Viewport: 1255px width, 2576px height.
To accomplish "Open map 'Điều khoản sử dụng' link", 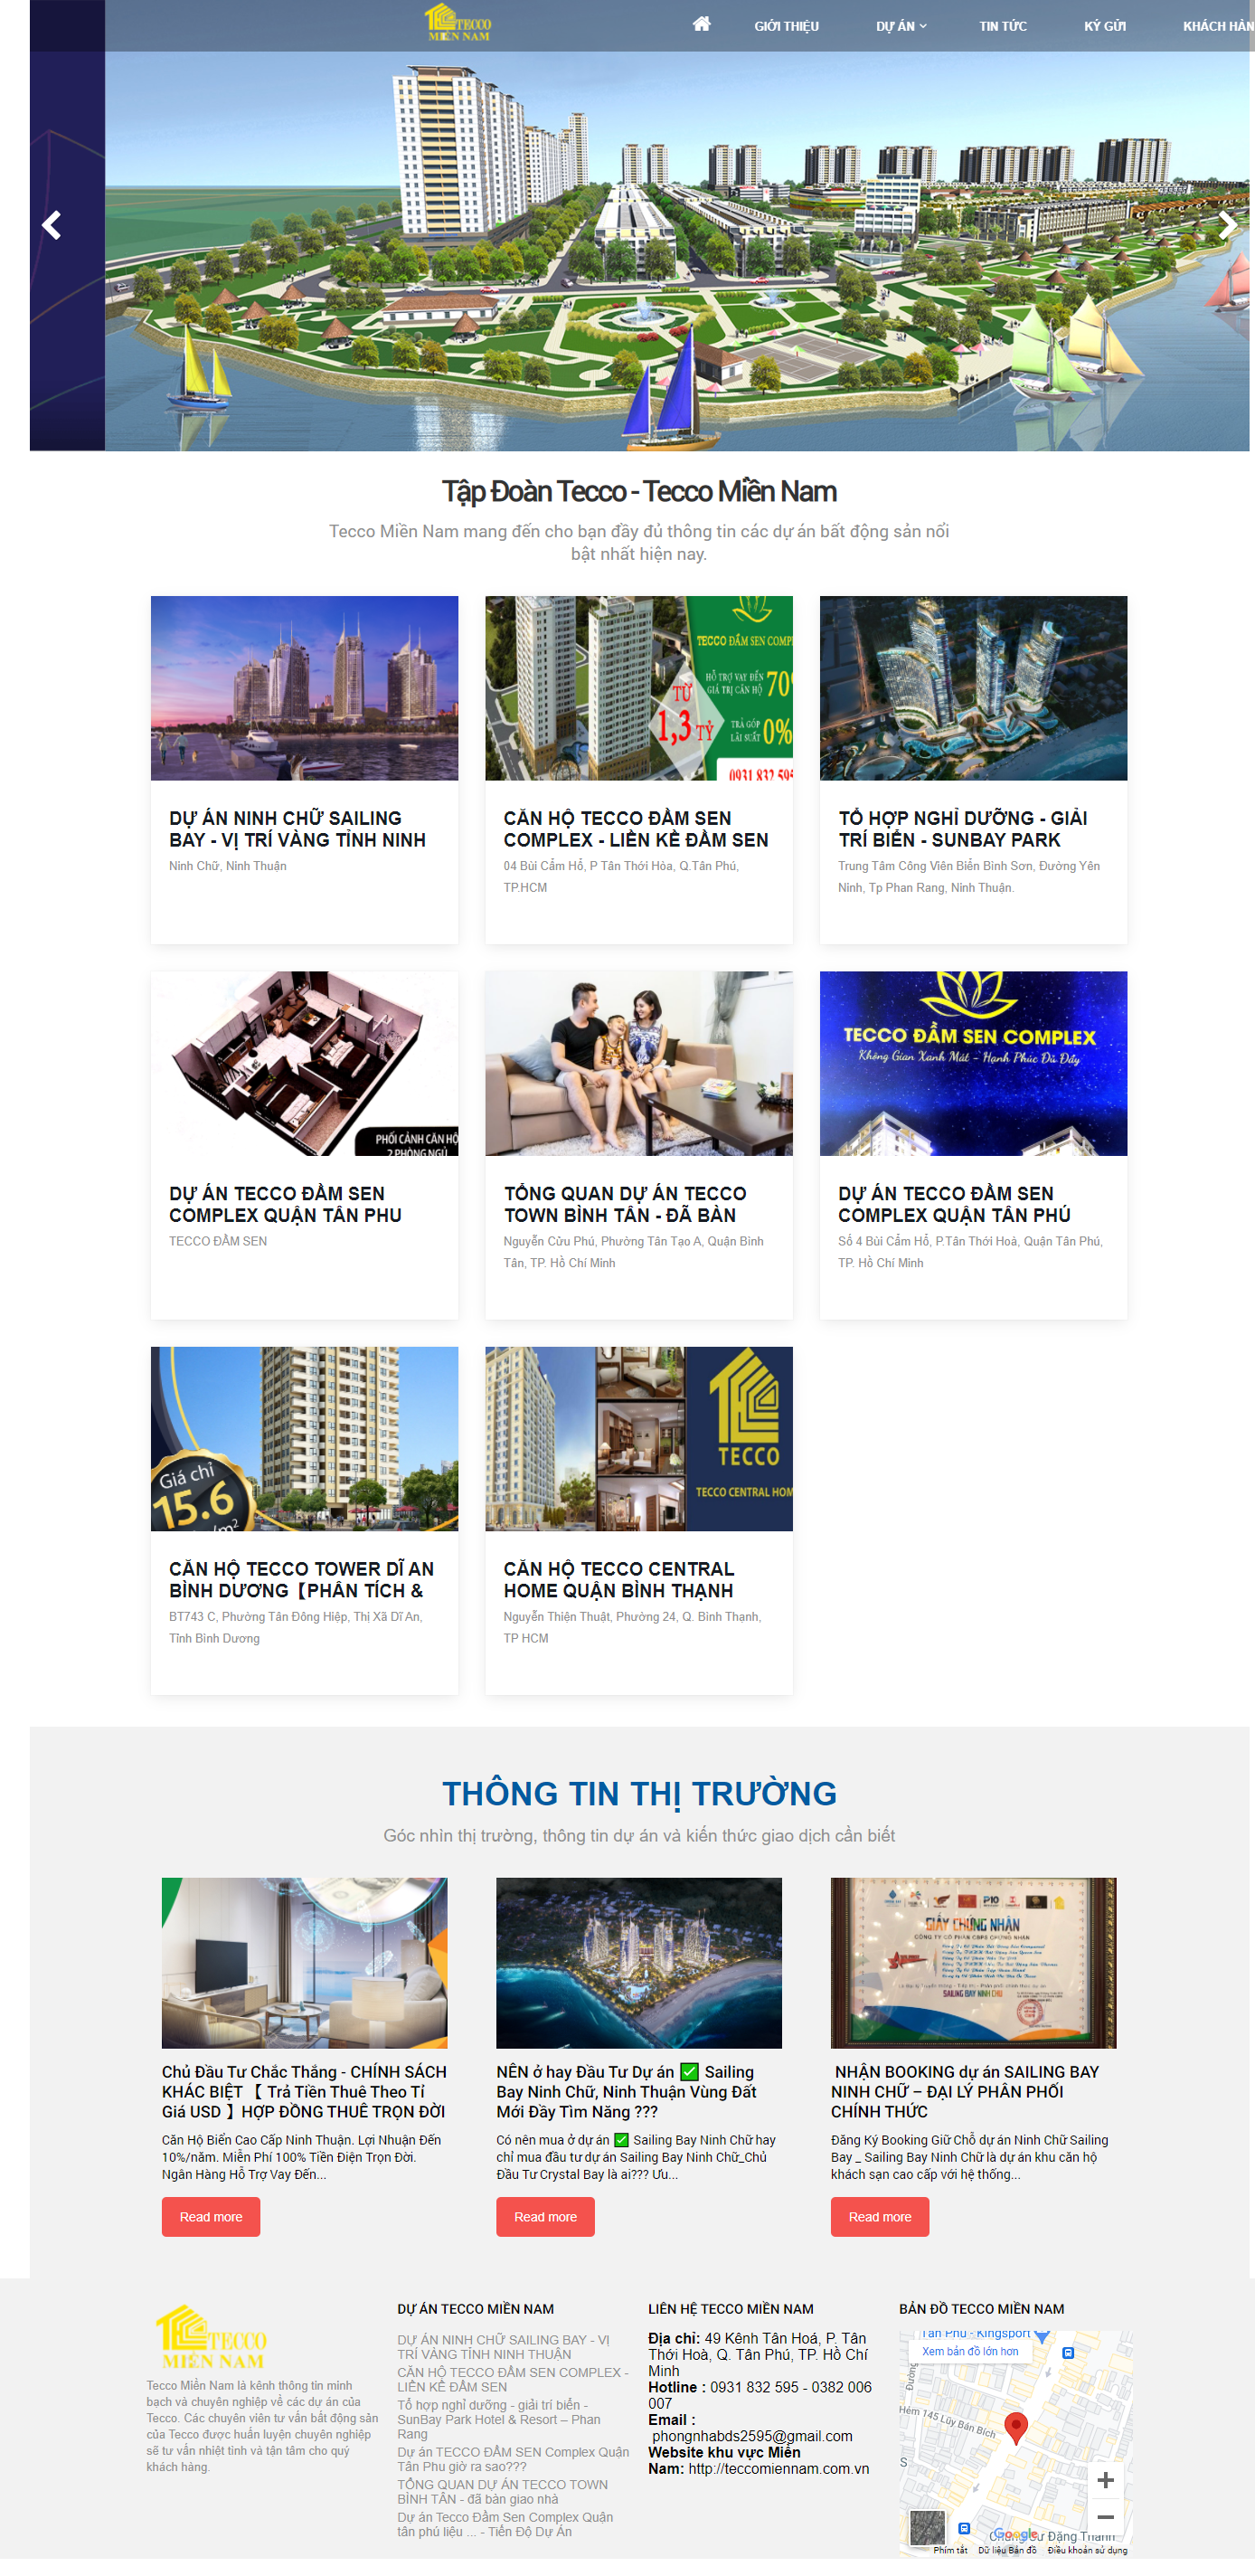I will coord(1087,2550).
